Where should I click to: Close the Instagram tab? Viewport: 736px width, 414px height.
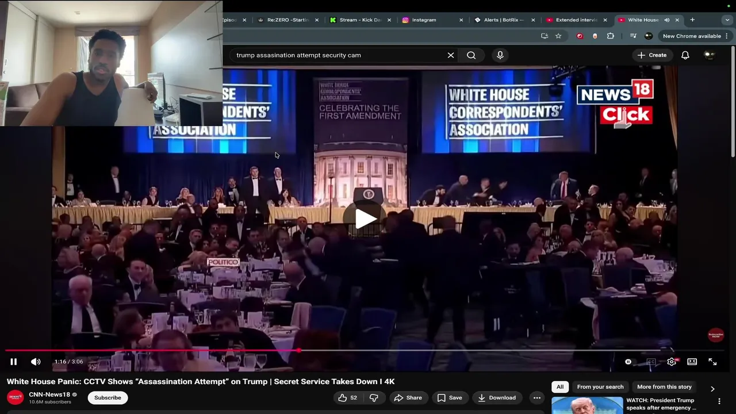click(461, 20)
